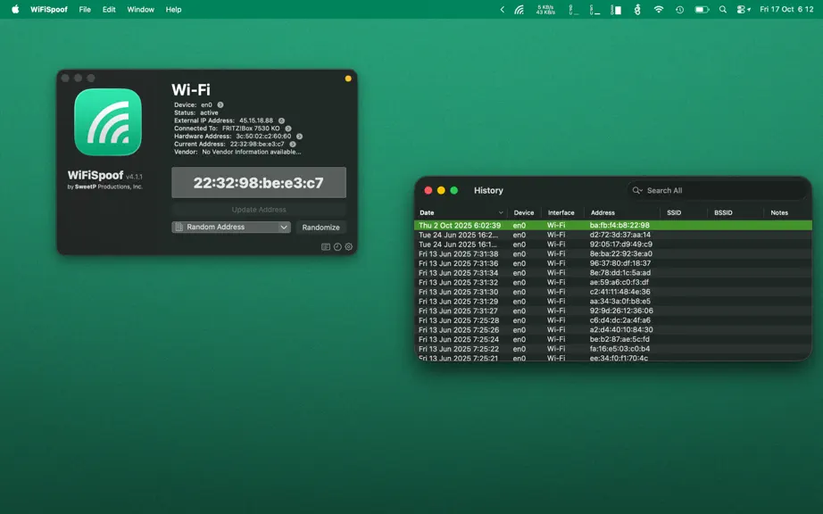Click the MAC address field 22:32:98:be:e3:c7
The width and height of the screenshot is (823, 514).
[x=259, y=183]
